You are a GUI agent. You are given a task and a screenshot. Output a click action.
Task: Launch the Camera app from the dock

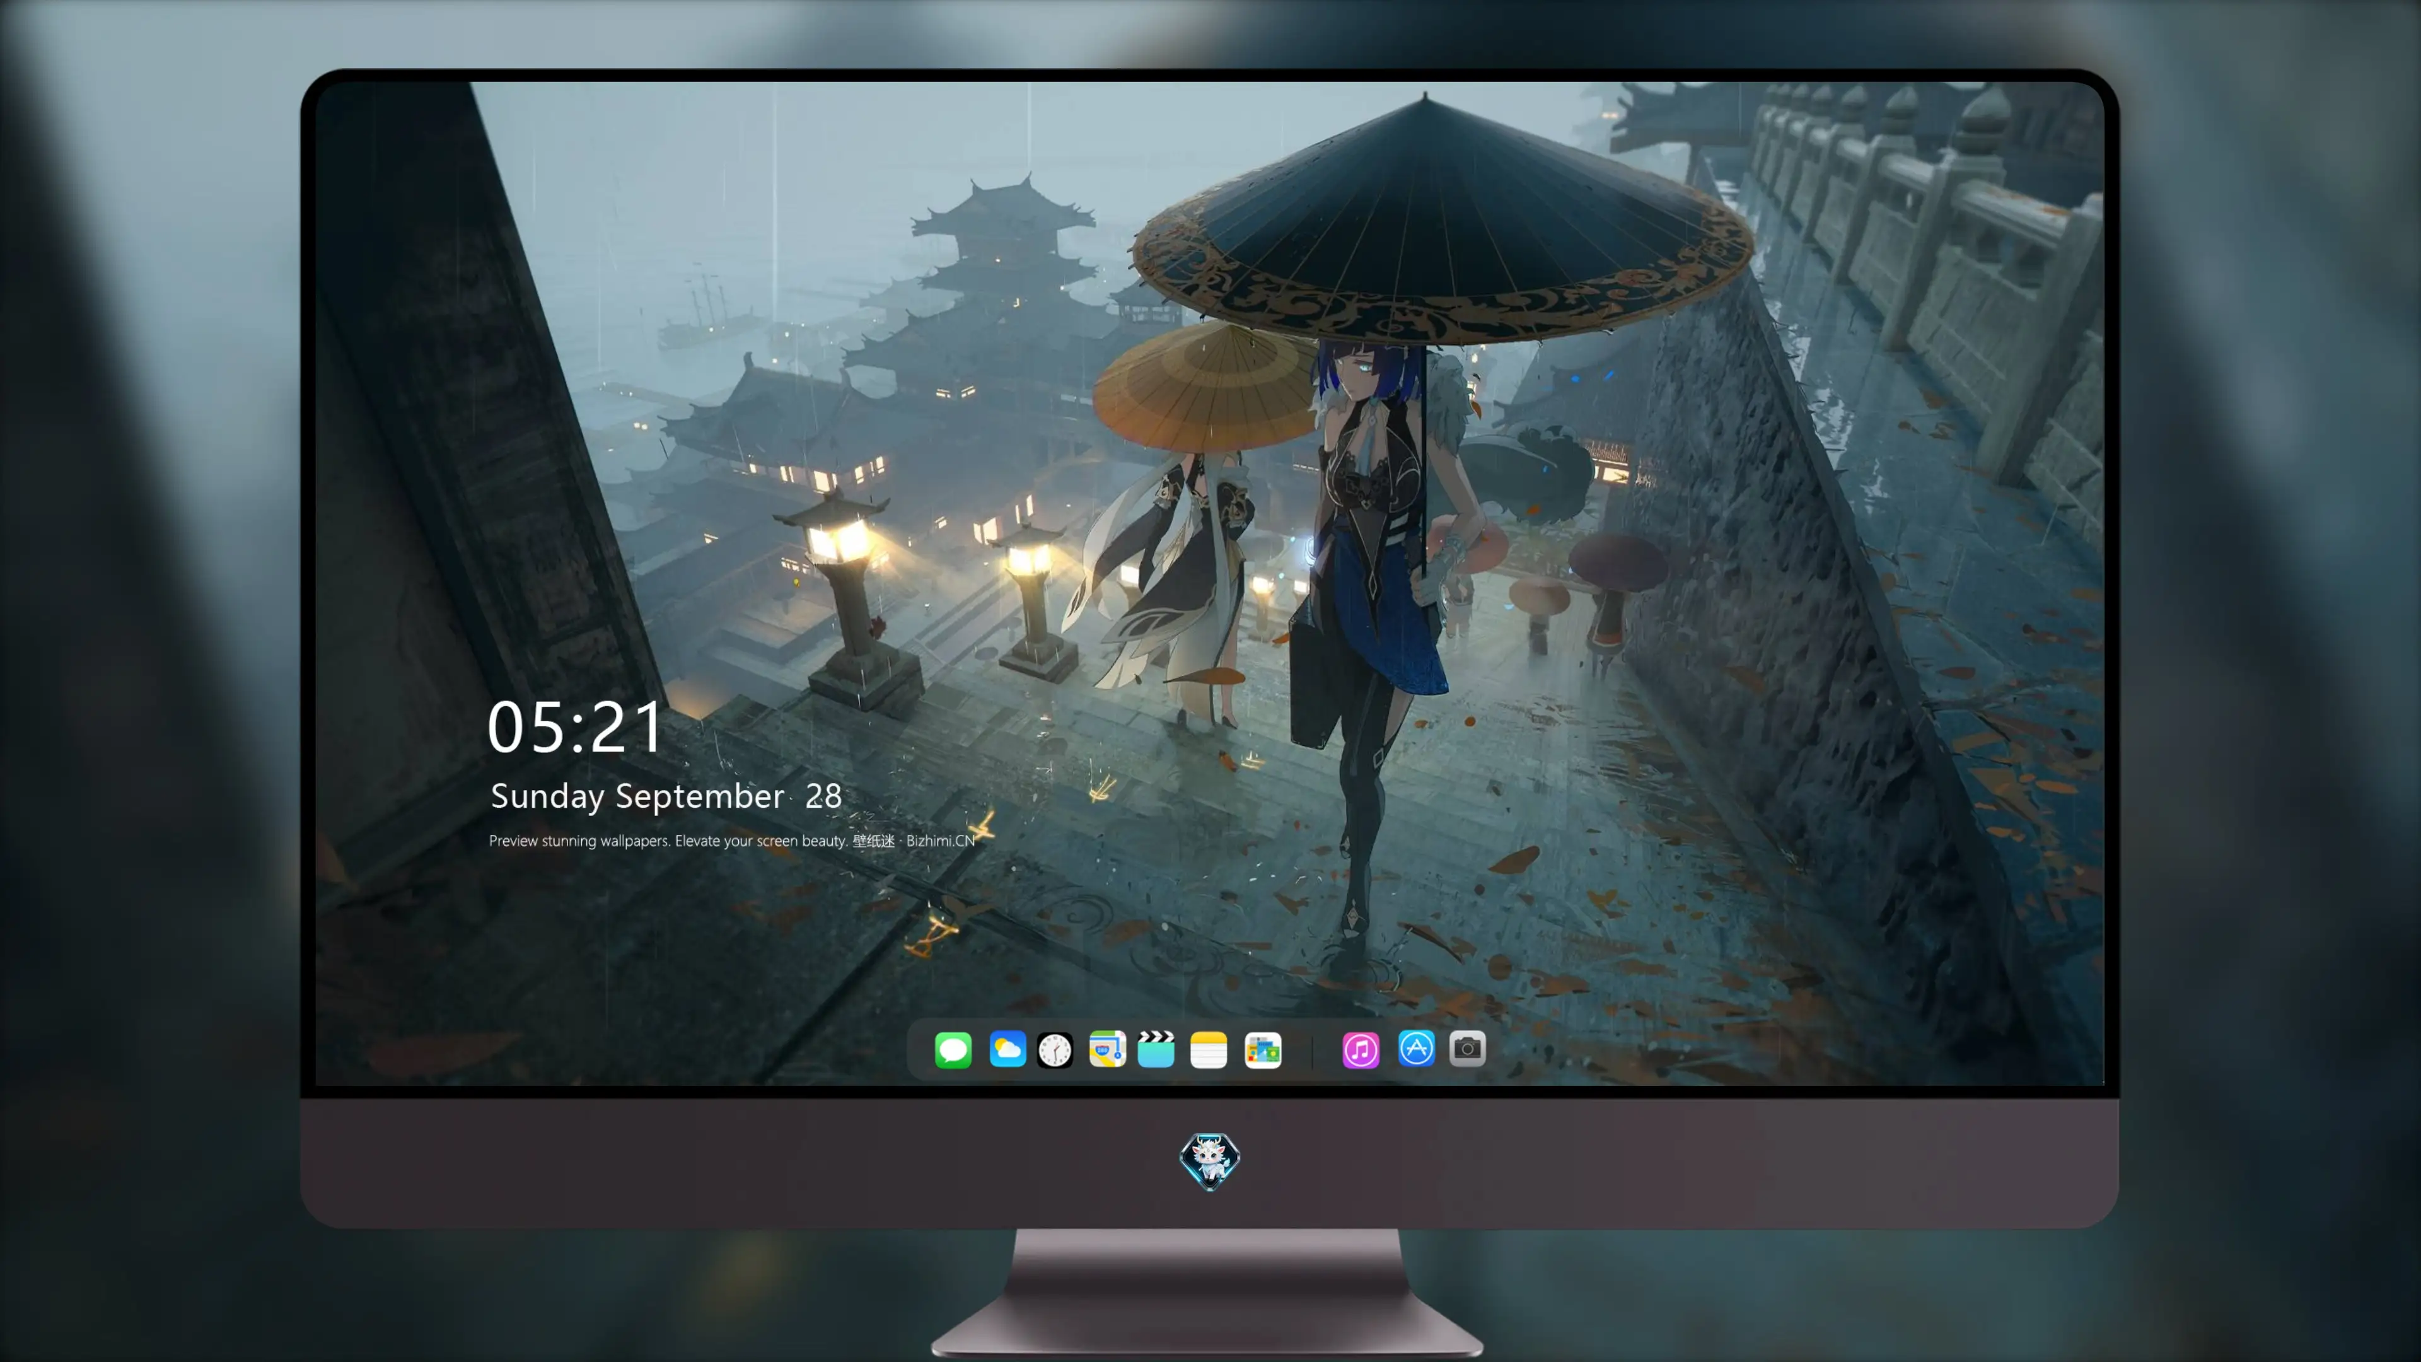(1467, 1048)
